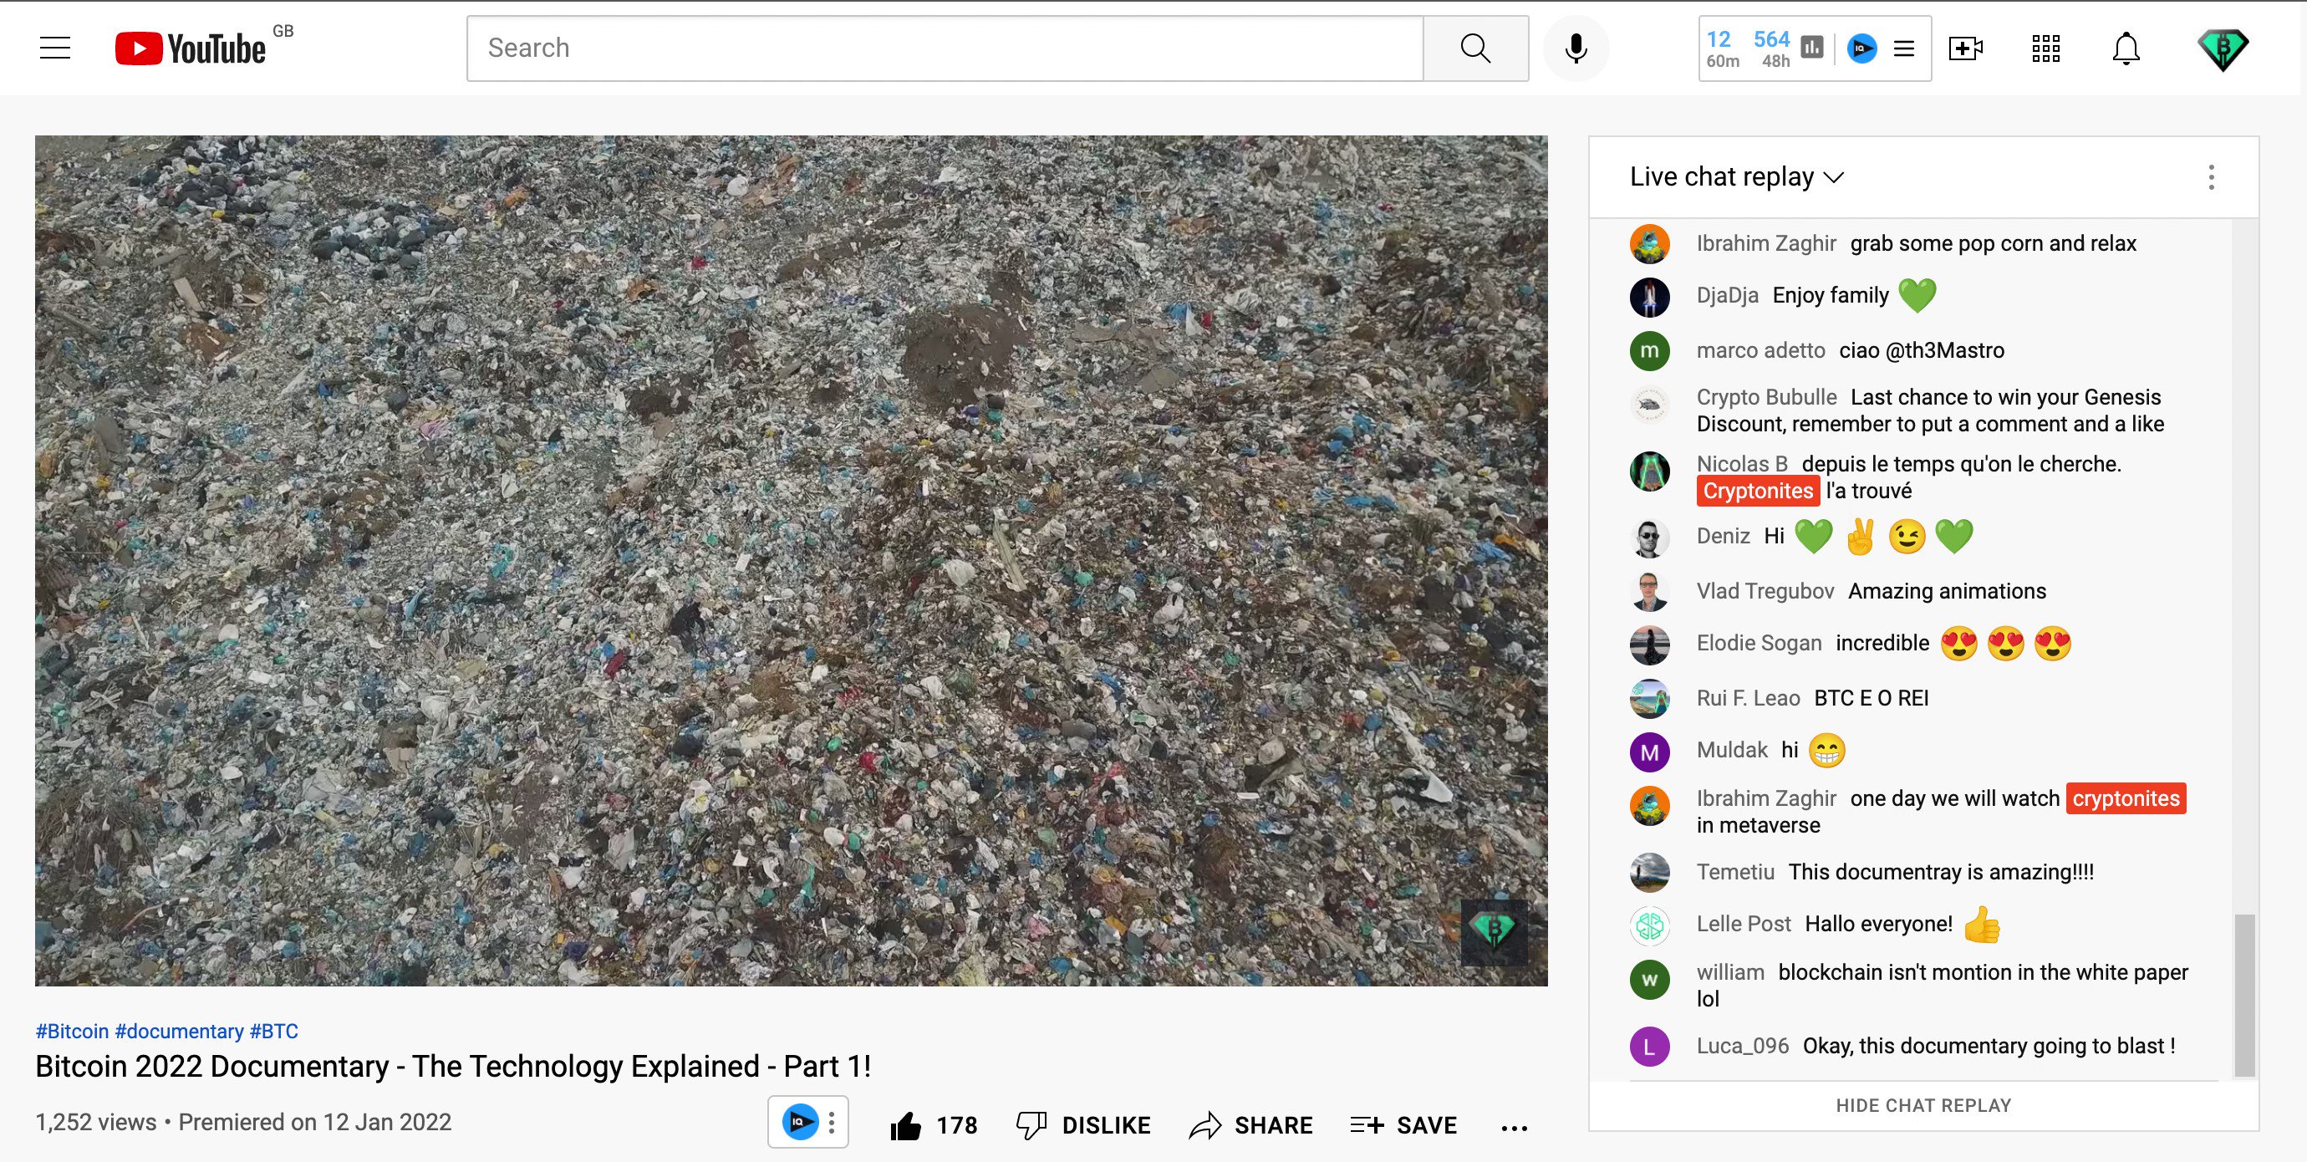The height and width of the screenshot is (1162, 2307).
Task: Open vidIQ extension menu lines
Action: coord(1904,48)
